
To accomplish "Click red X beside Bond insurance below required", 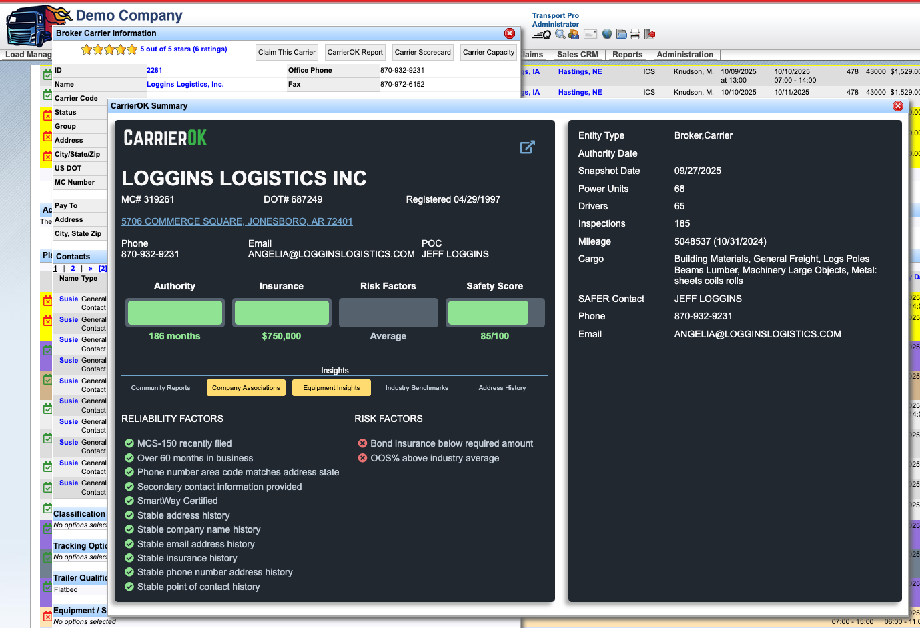I will pyautogui.click(x=362, y=443).
